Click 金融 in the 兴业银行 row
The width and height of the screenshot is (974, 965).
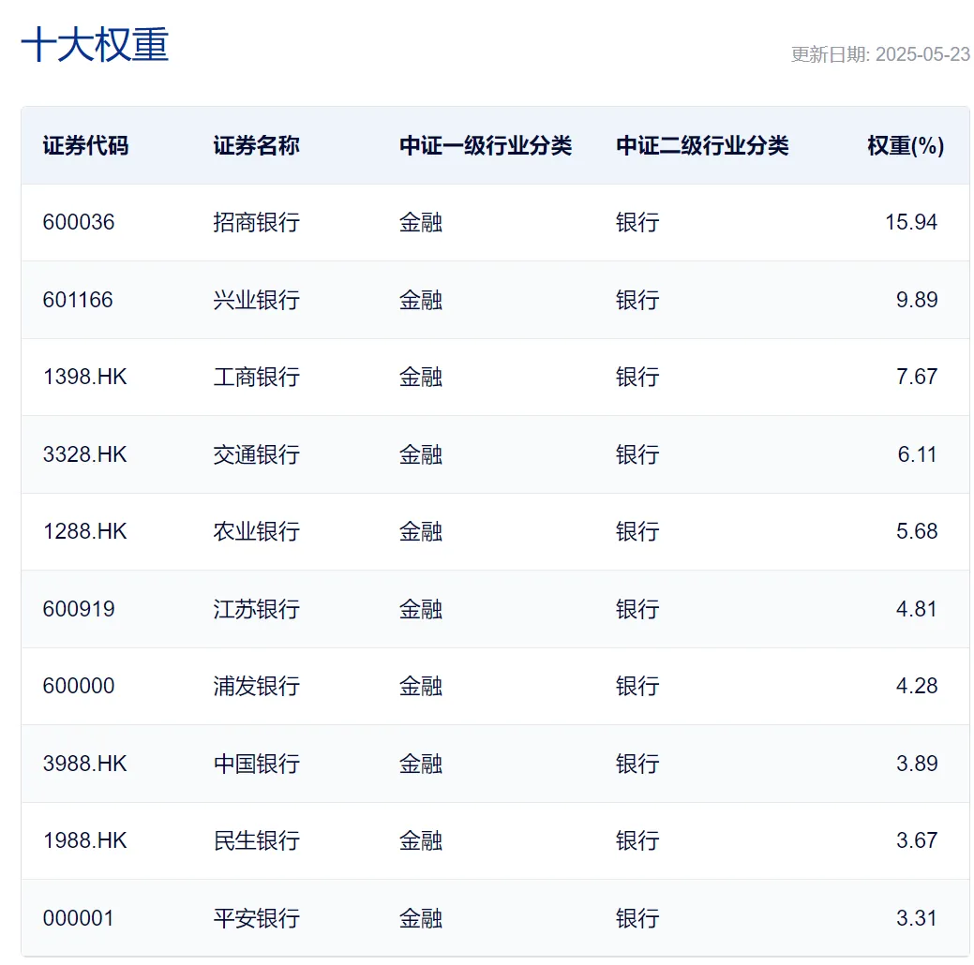[x=421, y=300]
